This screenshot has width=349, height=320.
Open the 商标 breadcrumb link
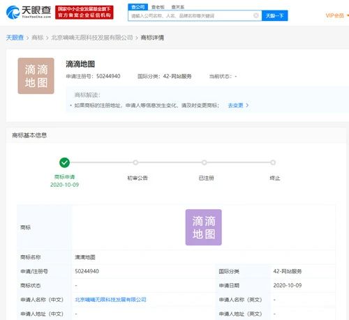coord(38,38)
